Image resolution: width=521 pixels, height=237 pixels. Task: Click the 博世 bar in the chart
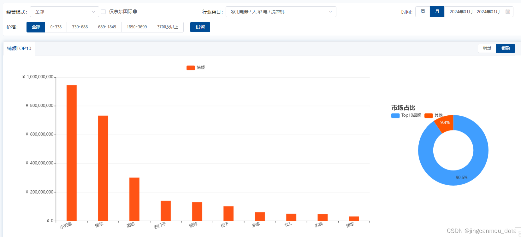(354, 219)
